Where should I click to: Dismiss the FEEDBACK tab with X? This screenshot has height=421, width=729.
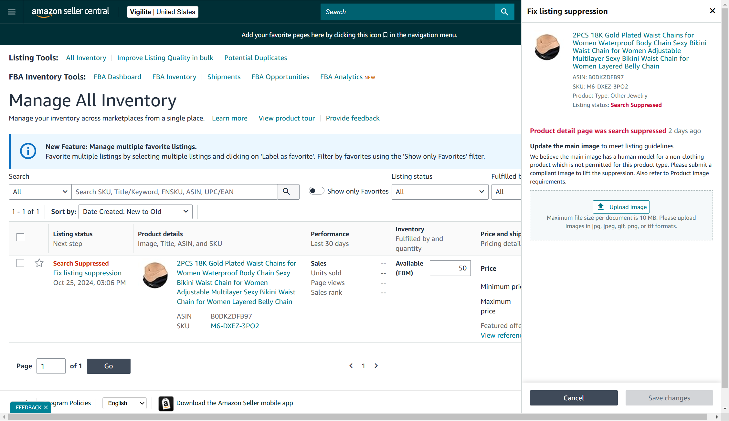coord(46,407)
